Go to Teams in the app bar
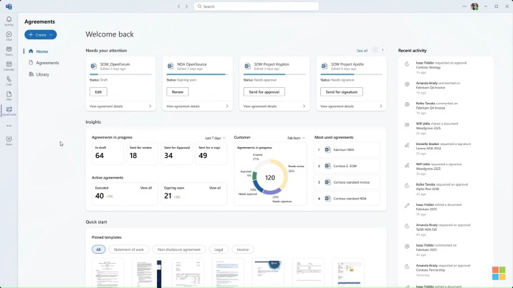513x288 pixels. pos(9,50)
